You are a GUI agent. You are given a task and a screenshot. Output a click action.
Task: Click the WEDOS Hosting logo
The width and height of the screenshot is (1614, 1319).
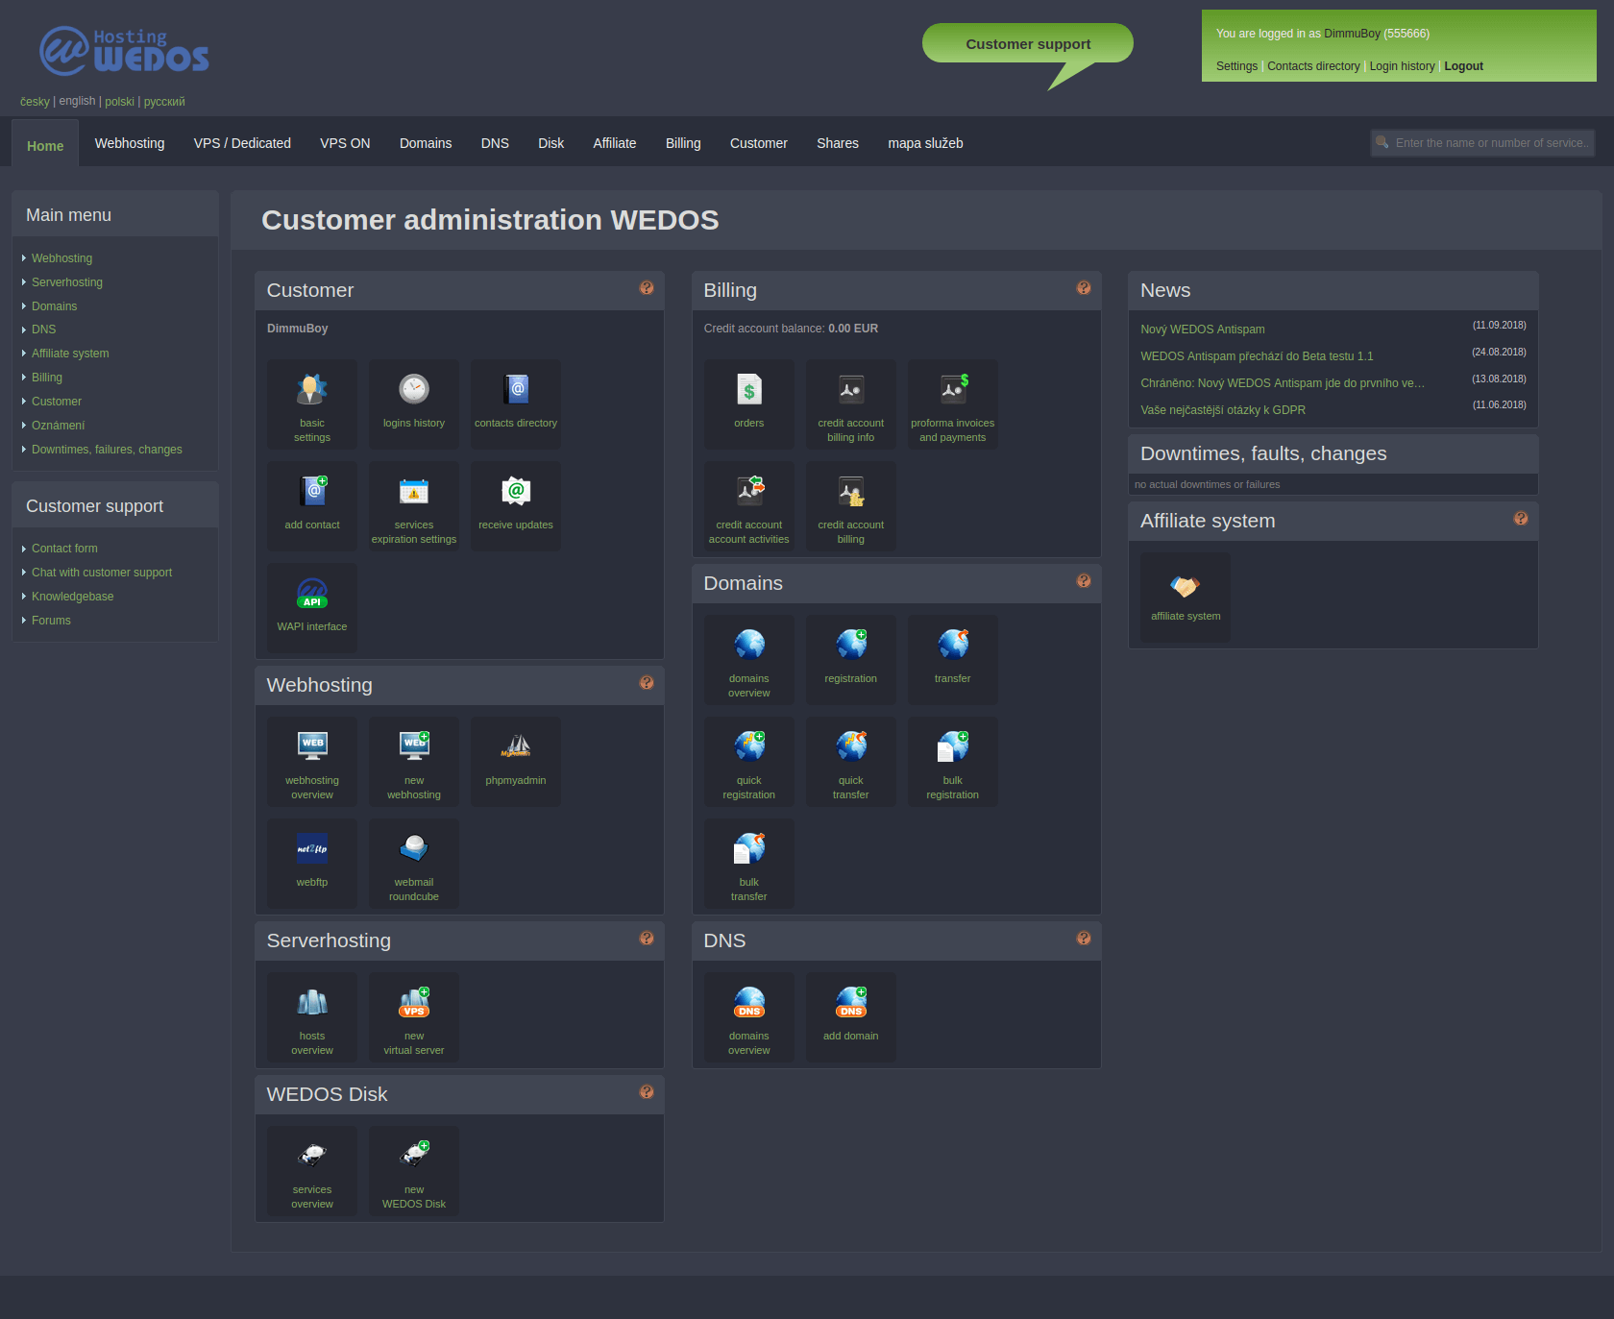click(x=124, y=51)
